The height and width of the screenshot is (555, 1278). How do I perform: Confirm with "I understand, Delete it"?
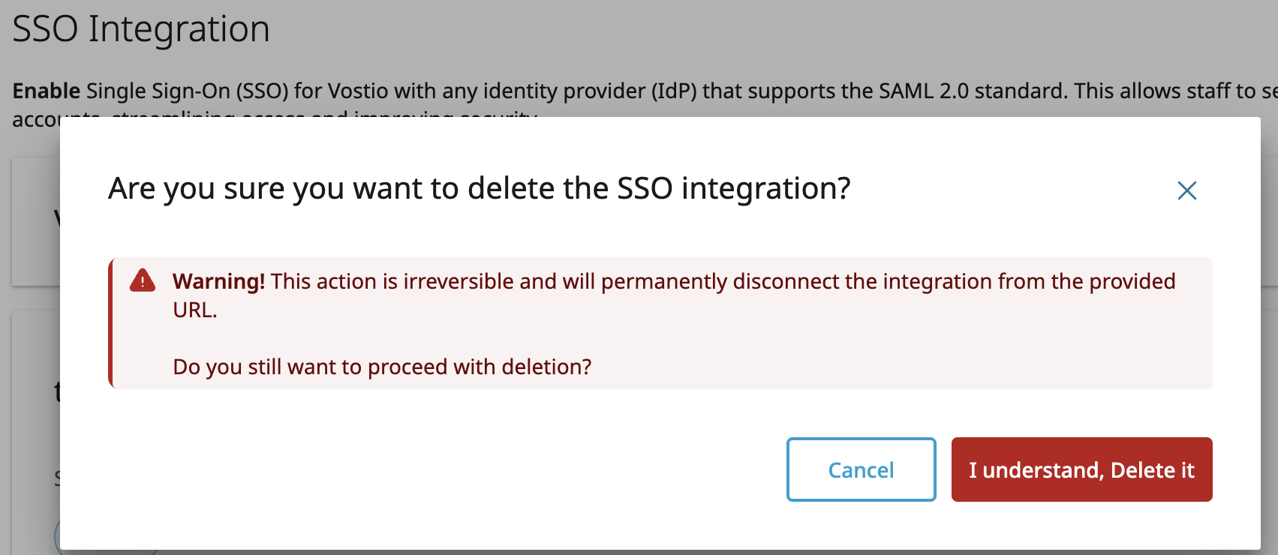click(x=1081, y=469)
